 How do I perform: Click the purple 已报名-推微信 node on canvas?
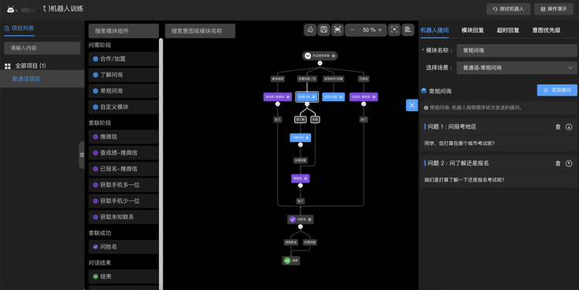pyautogui.click(x=364, y=97)
